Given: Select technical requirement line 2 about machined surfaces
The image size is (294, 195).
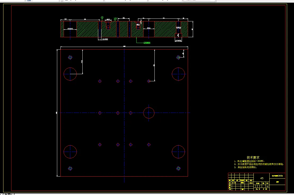Looking at the screenshot, I should (259, 164).
